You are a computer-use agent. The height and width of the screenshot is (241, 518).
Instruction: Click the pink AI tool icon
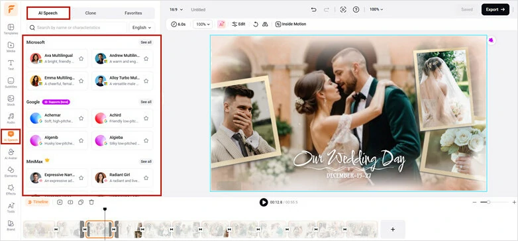point(221,24)
